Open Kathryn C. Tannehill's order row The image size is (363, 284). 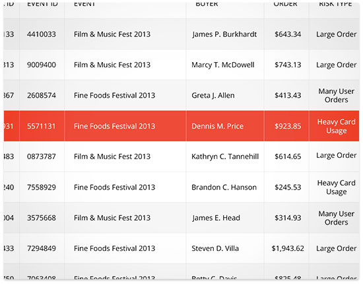point(181,157)
